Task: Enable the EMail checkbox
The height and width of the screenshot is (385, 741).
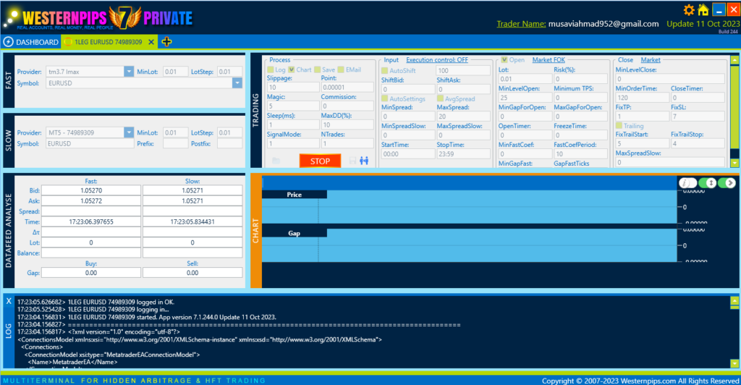Action: 341,69
